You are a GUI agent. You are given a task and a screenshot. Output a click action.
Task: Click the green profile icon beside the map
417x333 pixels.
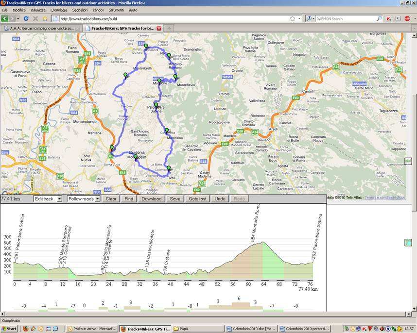point(408,161)
